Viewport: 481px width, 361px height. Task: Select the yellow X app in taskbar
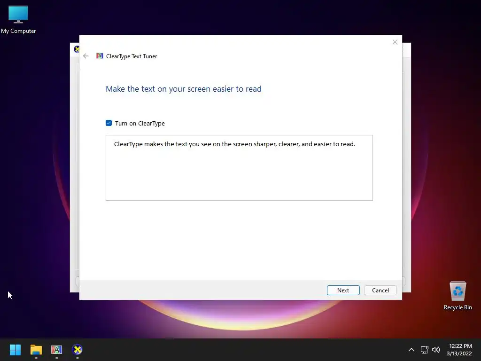[x=78, y=350]
